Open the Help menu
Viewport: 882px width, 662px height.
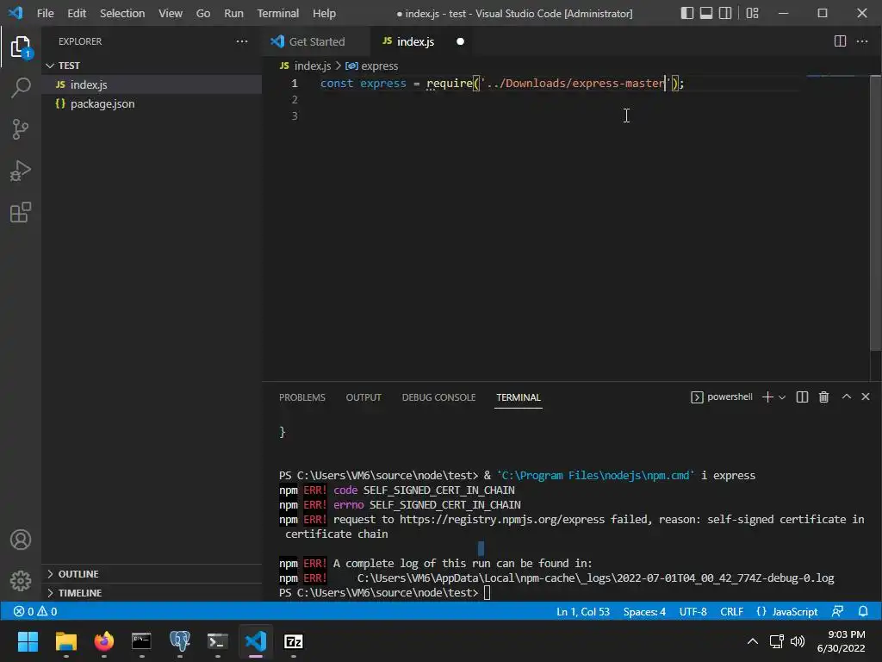(x=324, y=13)
